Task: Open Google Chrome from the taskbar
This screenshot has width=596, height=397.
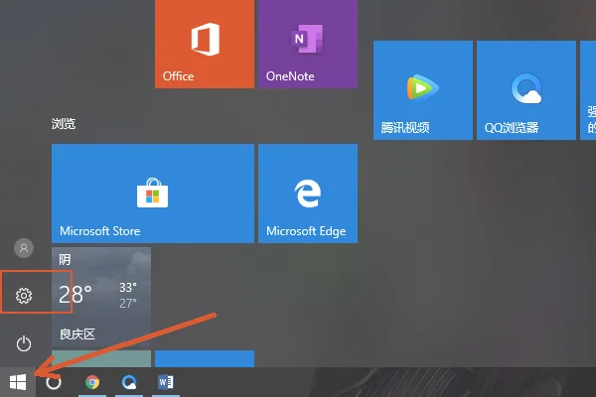Action: (x=92, y=382)
